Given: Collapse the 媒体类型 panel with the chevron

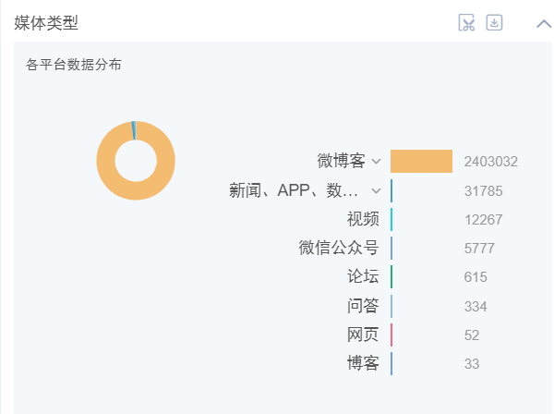Looking at the screenshot, I should point(544,24).
